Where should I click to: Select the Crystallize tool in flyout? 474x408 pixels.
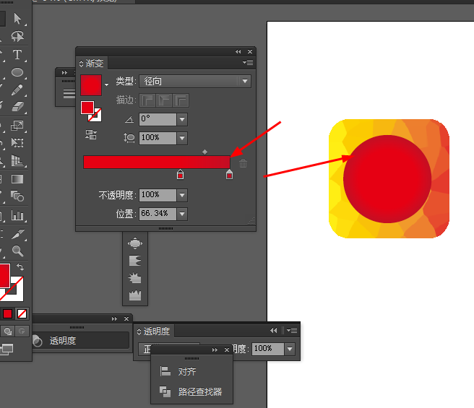pos(135,278)
